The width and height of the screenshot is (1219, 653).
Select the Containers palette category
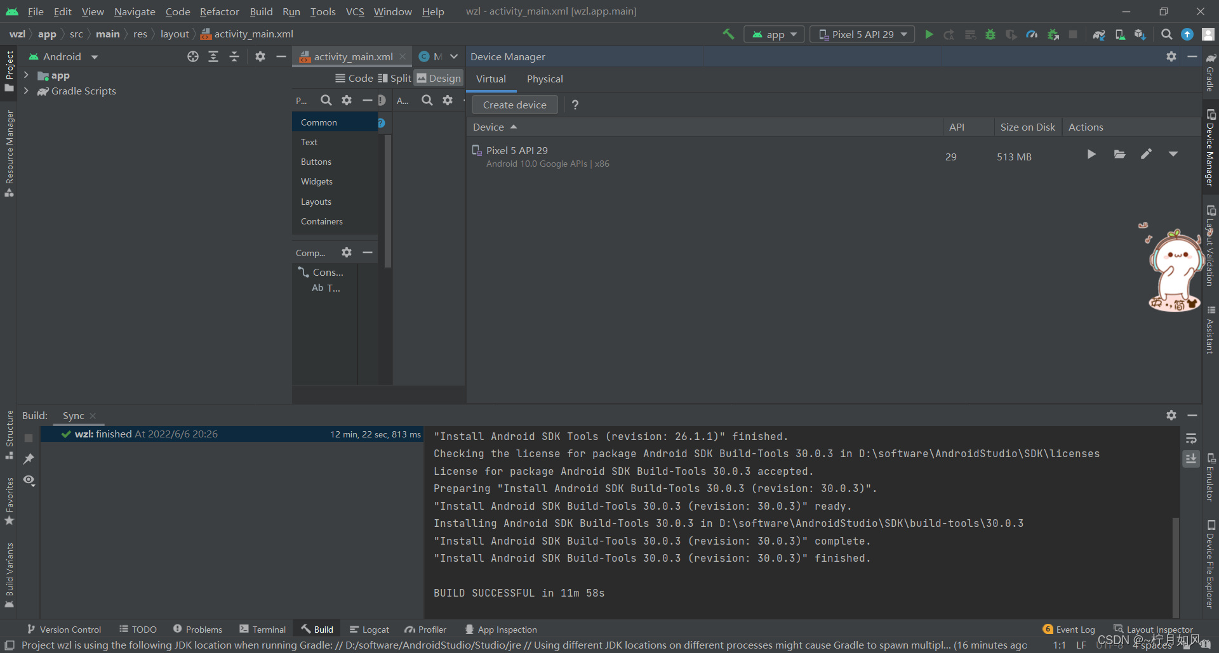point(335,221)
